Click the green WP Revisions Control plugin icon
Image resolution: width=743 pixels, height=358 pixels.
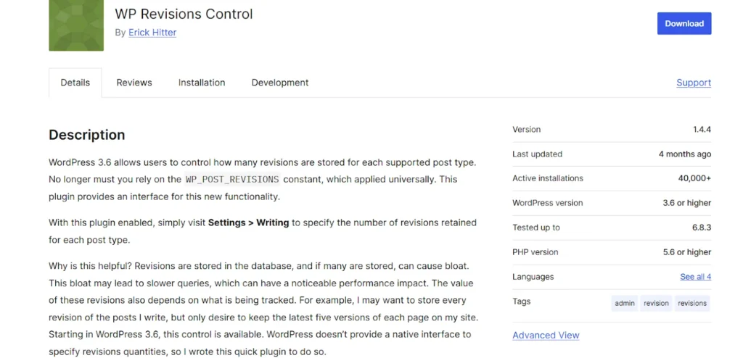(76, 25)
